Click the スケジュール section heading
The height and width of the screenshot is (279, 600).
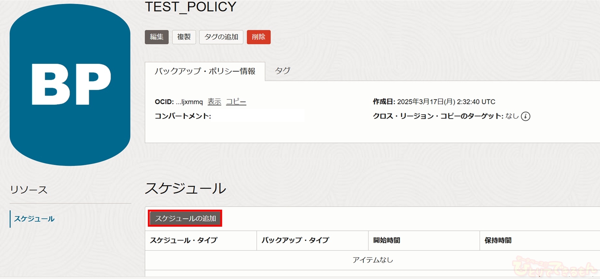(185, 188)
